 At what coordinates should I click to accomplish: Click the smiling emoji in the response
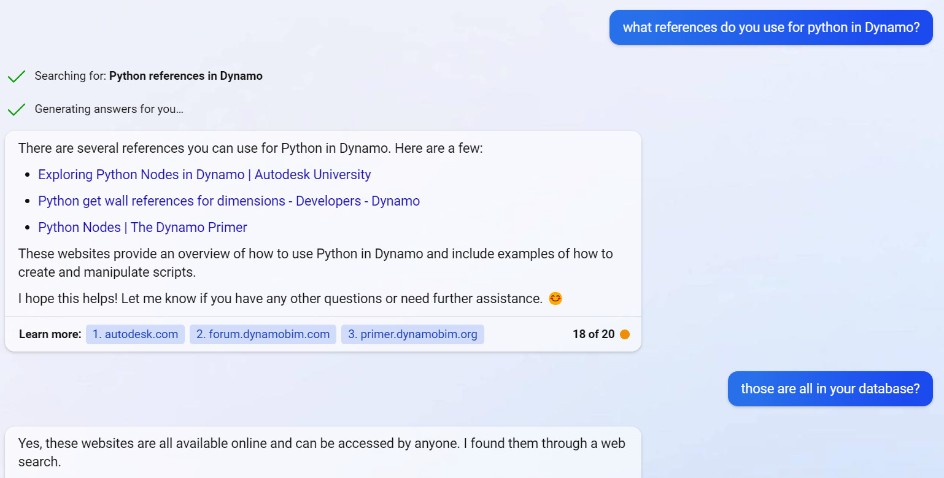coord(554,298)
